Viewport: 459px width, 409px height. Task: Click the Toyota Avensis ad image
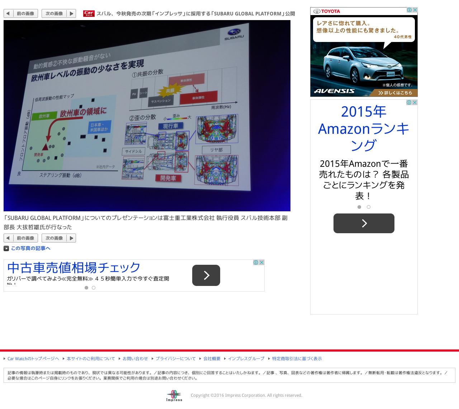(364, 52)
